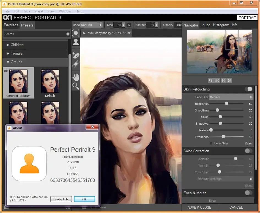This screenshot has width=260, height=213.
Task: Select the bandage retouch tool
Action: tap(76, 64)
